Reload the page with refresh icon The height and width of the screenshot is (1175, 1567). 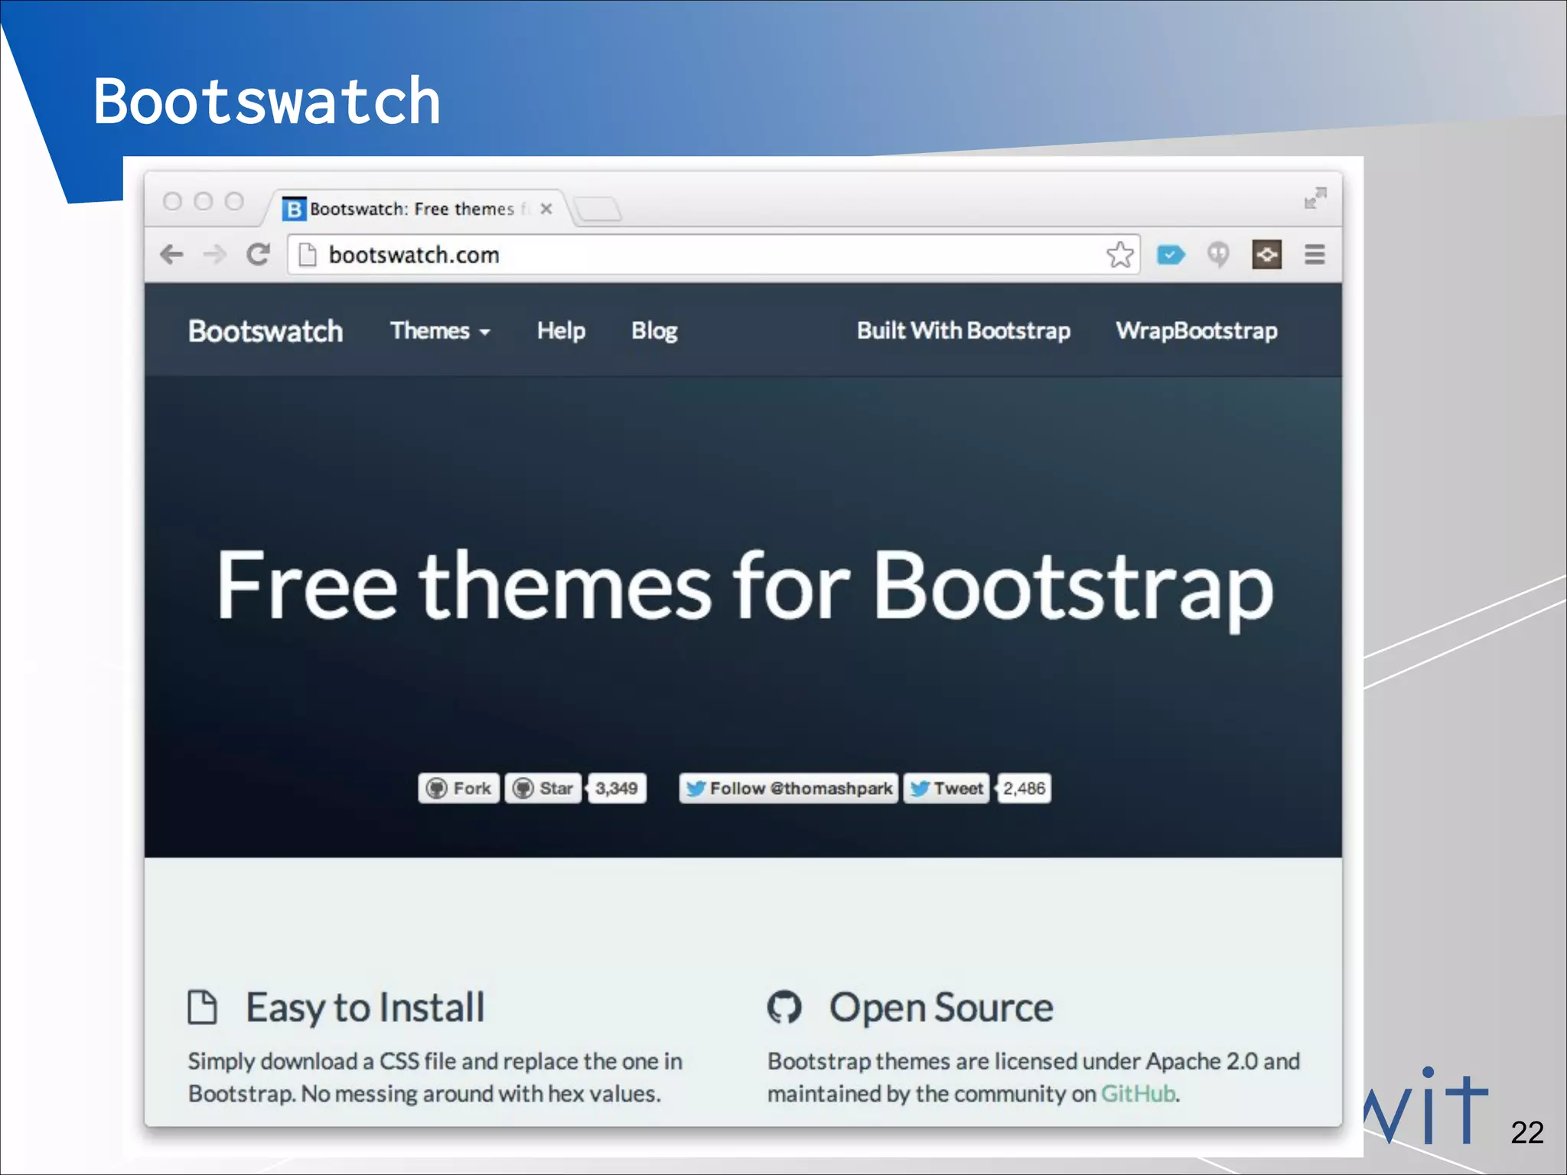point(259,254)
